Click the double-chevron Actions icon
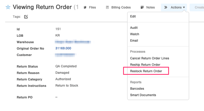Screen dimensions: 204x111 tap(166, 7)
